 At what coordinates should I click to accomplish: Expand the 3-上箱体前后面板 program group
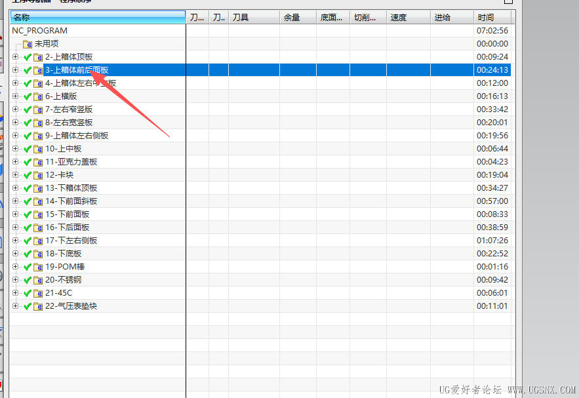tap(15, 70)
